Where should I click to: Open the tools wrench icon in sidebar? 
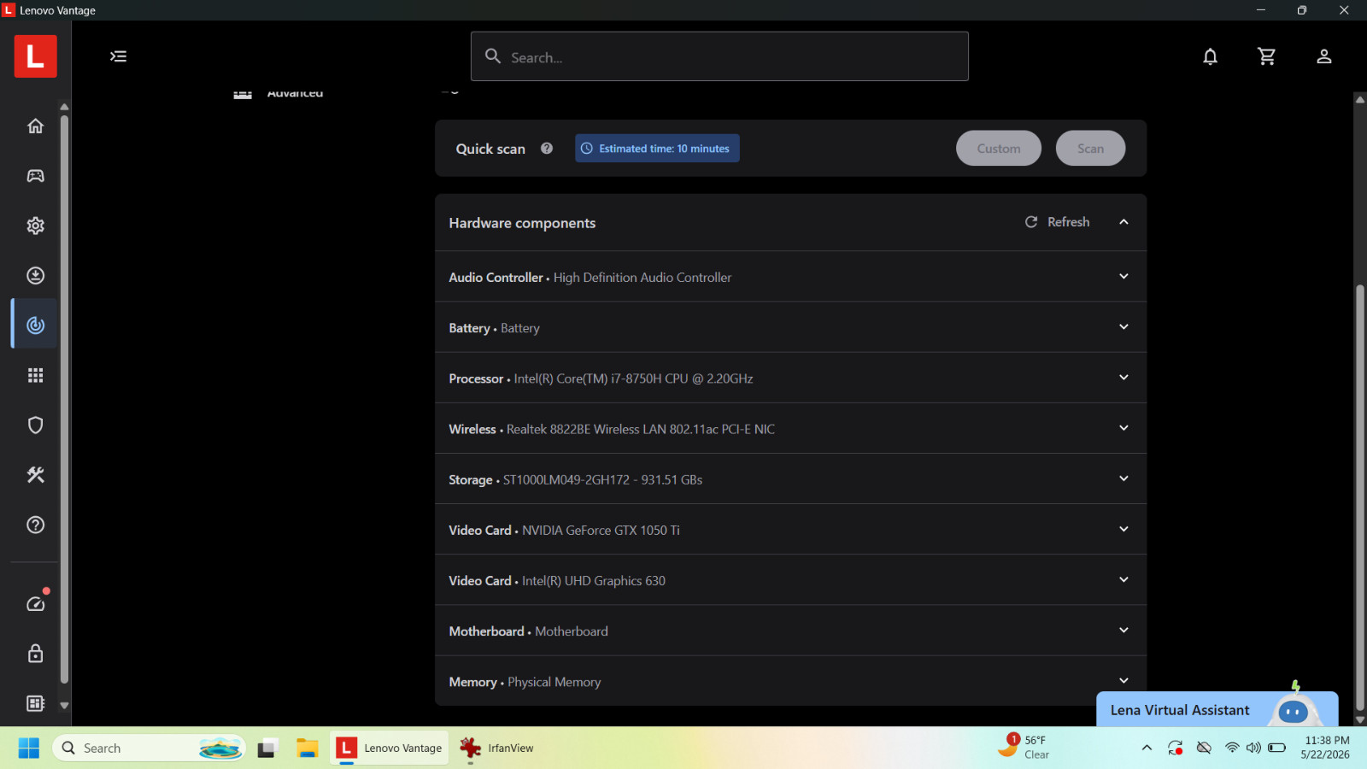click(x=35, y=475)
